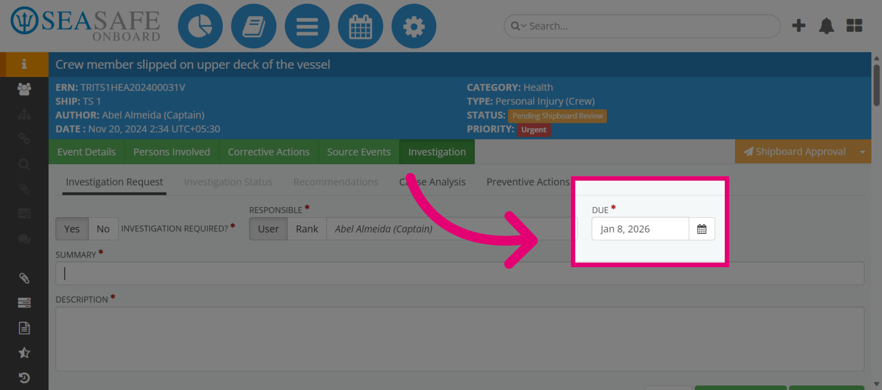Switch to Persons Involved tab
The width and height of the screenshot is (882, 390).
click(x=172, y=152)
